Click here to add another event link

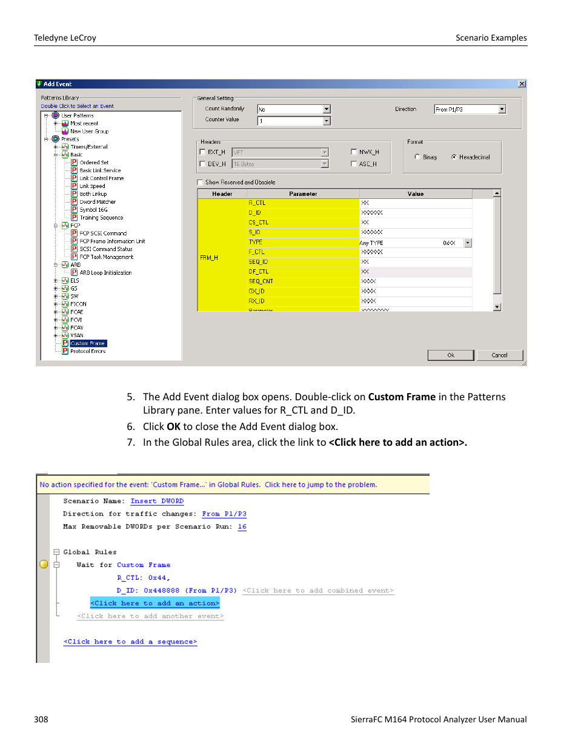pos(150,616)
